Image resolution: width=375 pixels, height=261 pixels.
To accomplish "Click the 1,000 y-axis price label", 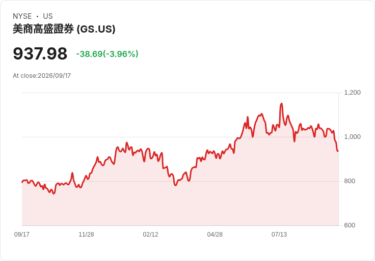I will [352, 137].
